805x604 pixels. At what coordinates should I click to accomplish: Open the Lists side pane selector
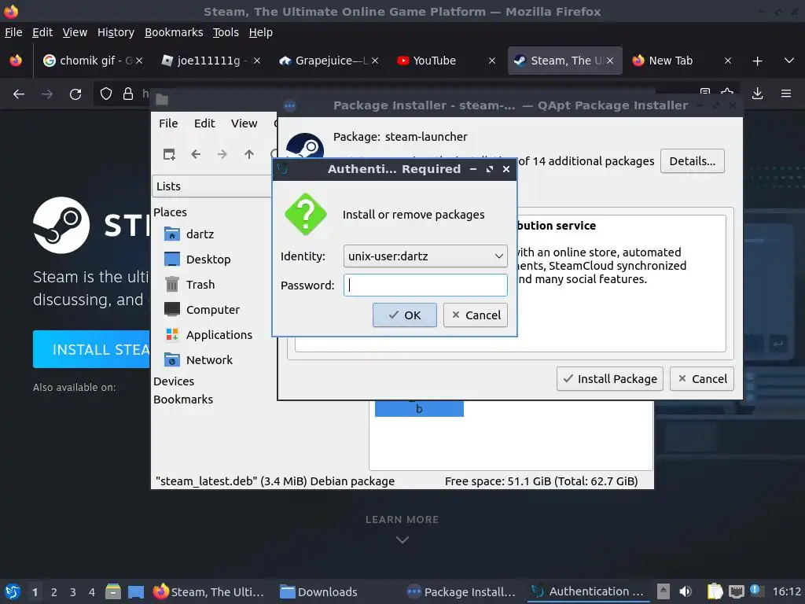(x=212, y=186)
